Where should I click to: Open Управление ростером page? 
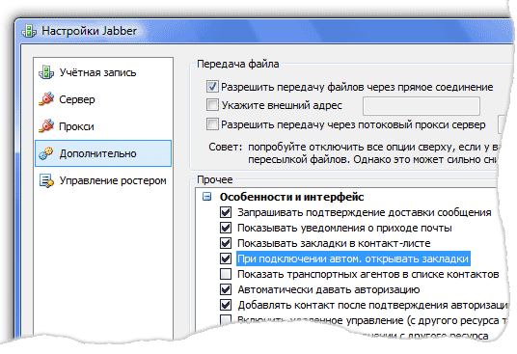(103, 180)
